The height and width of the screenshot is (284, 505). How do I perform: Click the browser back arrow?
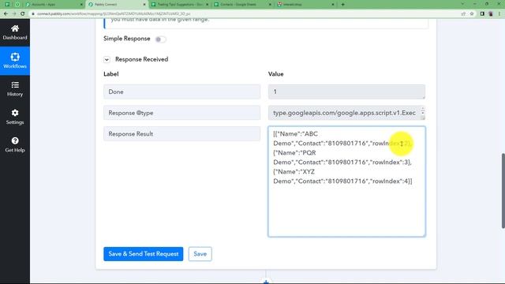(x=6, y=14)
